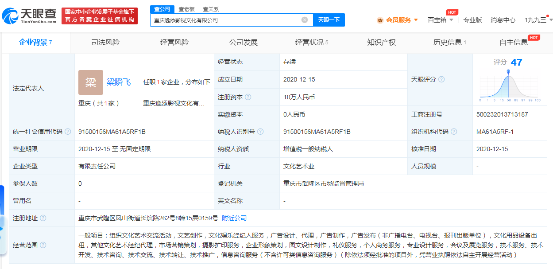Click the help icon next to 天眼评分
Screen dimensions: 553x269
tap(441, 79)
